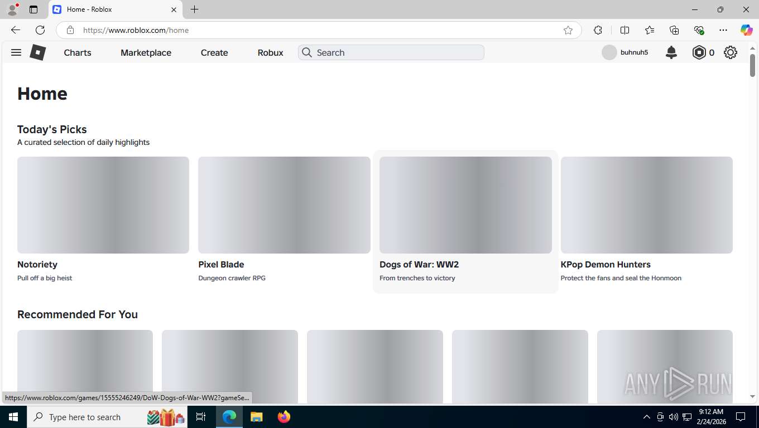The height and width of the screenshot is (428, 759).
Task: Toggle split screen view in Edge
Action: [x=625, y=30]
